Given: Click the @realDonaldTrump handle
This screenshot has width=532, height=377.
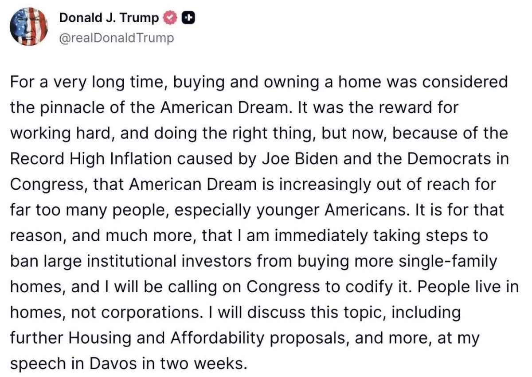Looking at the screenshot, I should [117, 38].
